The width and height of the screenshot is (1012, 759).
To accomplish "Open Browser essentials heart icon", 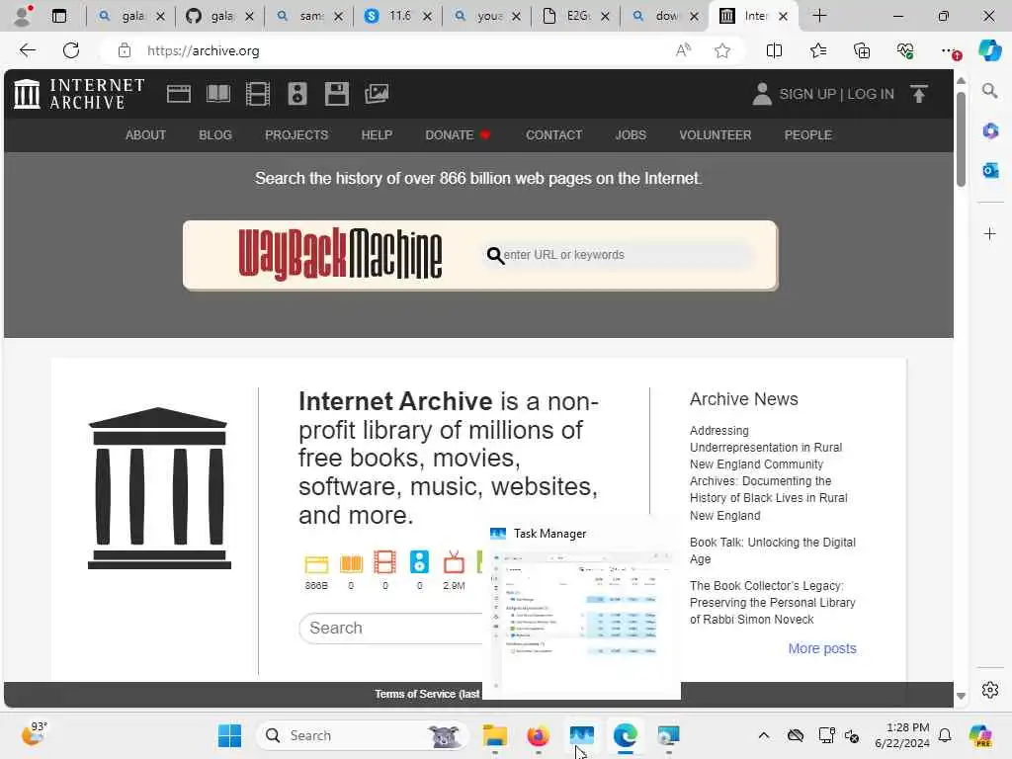I will 905,51.
